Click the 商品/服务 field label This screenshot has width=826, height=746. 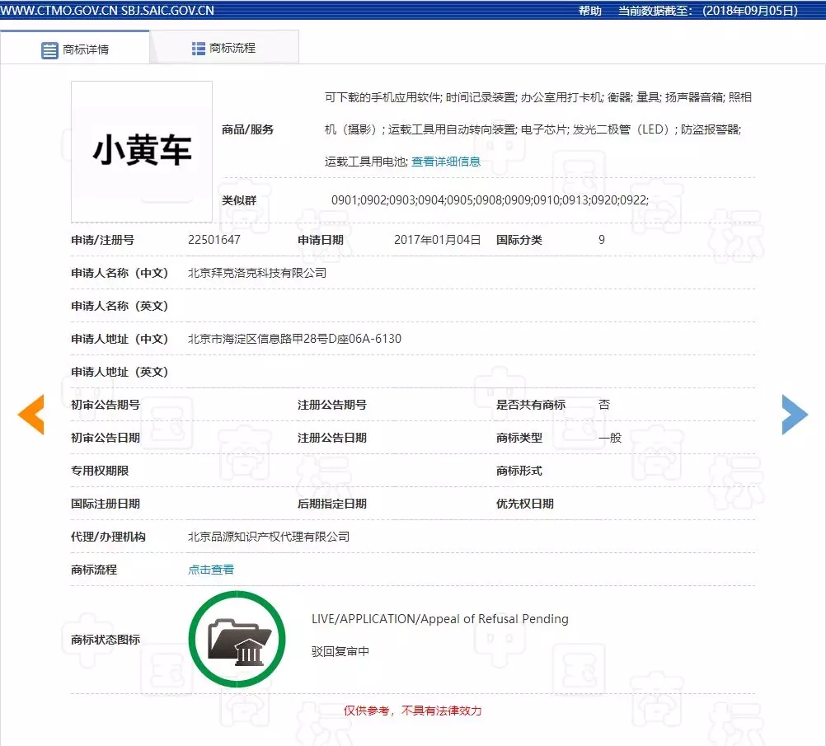click(x=247, y=129)
